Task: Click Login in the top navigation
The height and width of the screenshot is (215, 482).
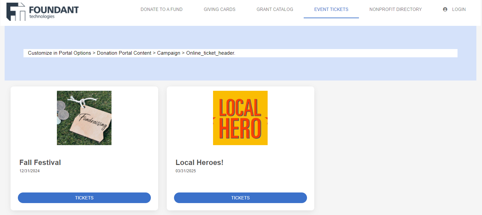Action: pyautogui.click(x=459, y=9)
